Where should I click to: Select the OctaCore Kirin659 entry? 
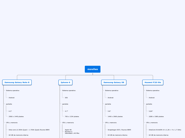[165, 130]
